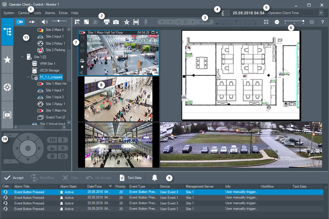The image size is (329, 219).
Task: Open the Logical Tree sidebar tab
Action: pos(7,32)
